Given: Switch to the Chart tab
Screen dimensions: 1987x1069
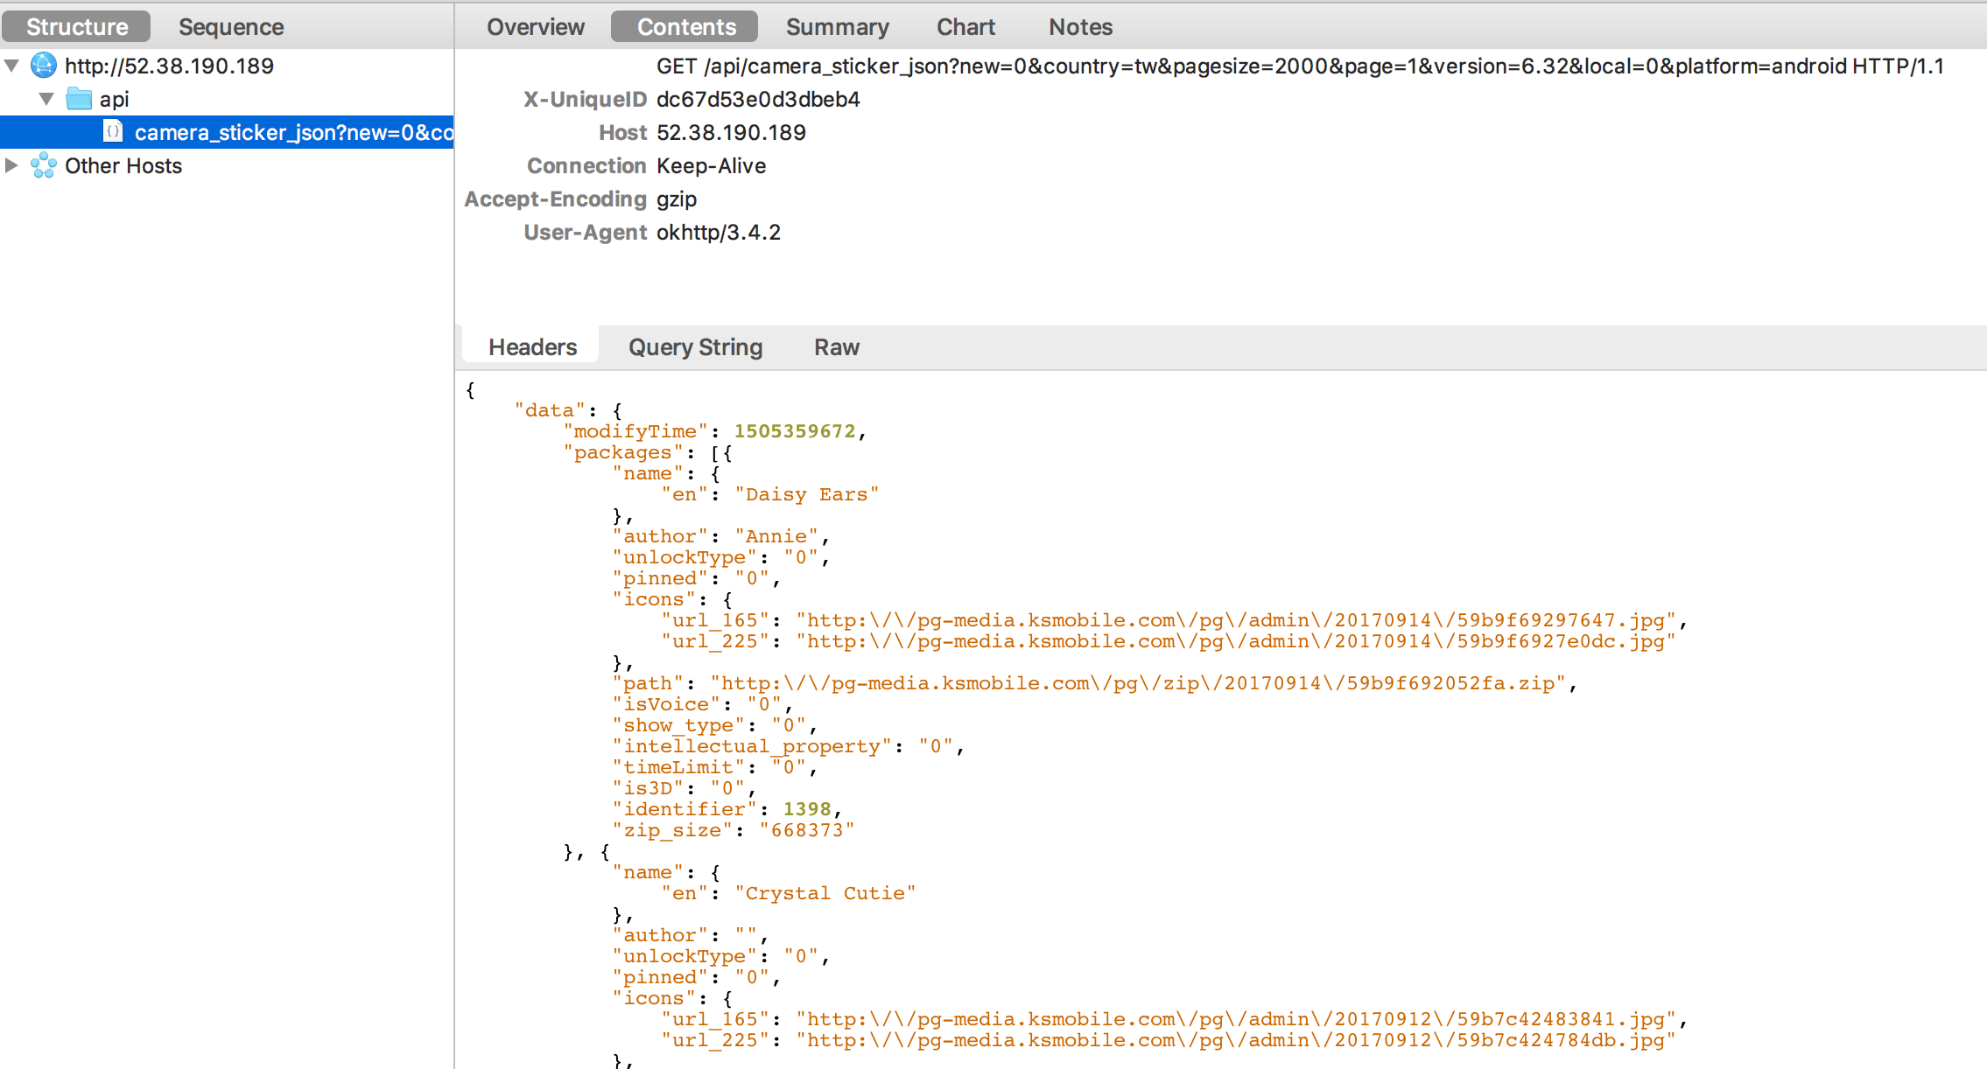Looking at the screenshot, I should point(965,27).
